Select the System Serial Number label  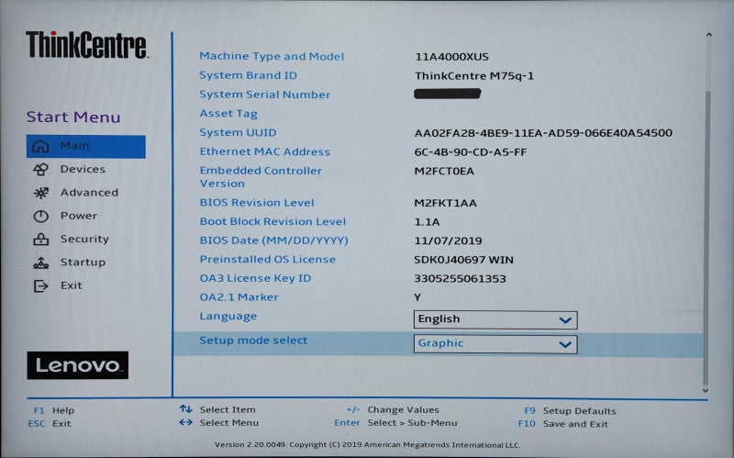pyautogui.click(x=265, y=95)
